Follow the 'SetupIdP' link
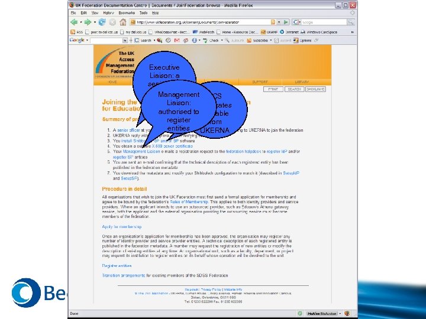 [x=291, y=173]
